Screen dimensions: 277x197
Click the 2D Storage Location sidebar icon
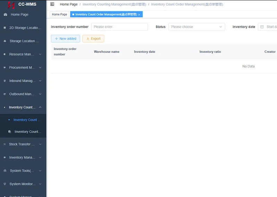click(5, 28)
